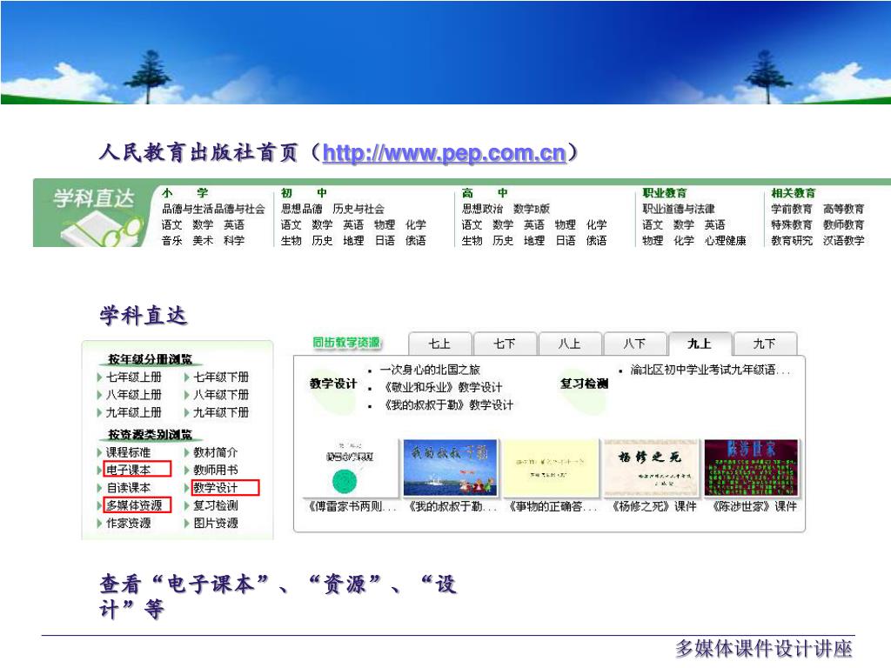Open the 多媒体资源 category

134,505
